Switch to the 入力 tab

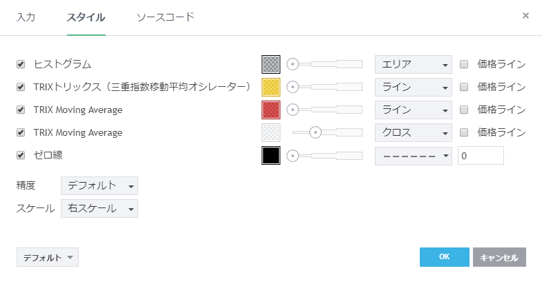tap(26, 17)
